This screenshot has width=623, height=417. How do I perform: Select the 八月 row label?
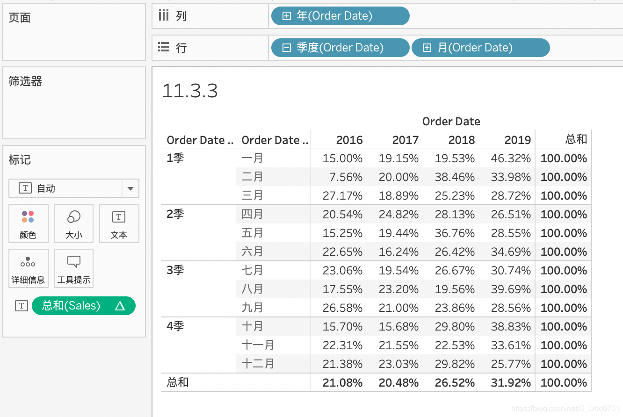point(252,289)
